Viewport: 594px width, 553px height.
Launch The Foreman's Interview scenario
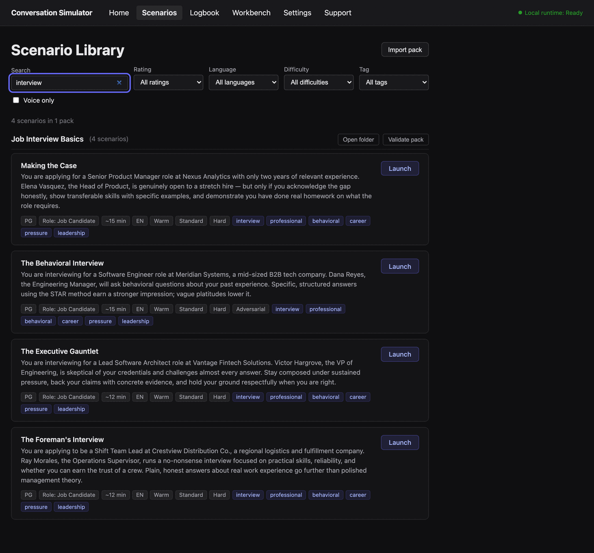point(400,442)
